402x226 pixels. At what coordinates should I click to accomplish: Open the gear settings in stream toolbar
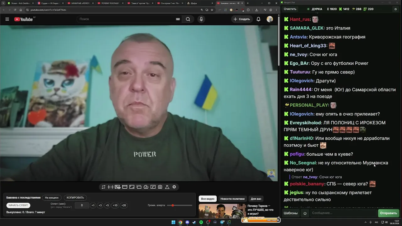point(174,187)
